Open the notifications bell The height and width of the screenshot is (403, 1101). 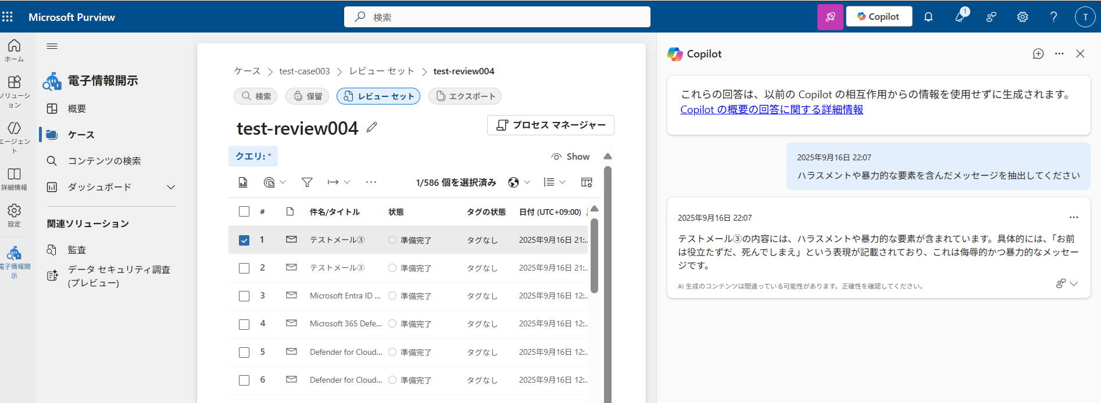tap(928, 17)
